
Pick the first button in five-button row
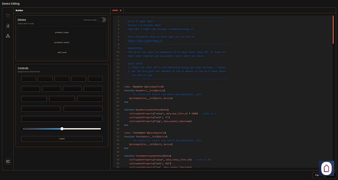[29, 79]
